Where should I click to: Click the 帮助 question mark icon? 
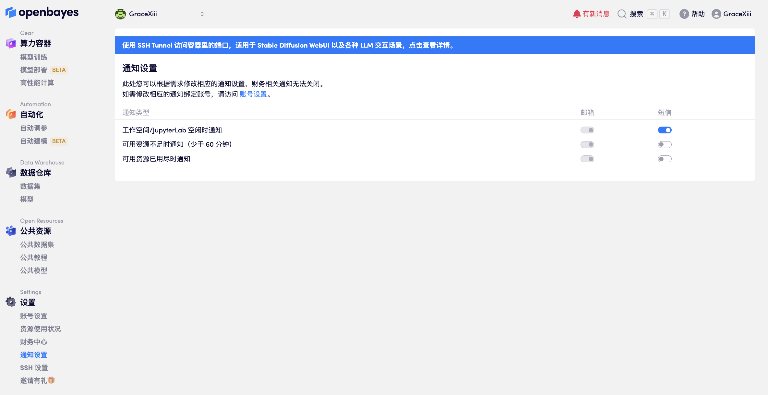click(684, 14)
